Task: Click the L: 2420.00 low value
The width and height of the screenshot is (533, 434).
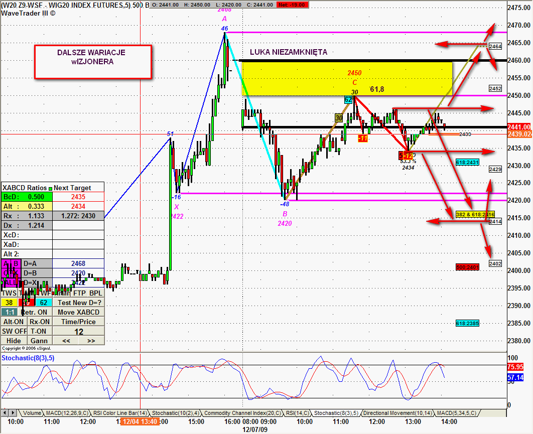Action: tap(227, 5)
